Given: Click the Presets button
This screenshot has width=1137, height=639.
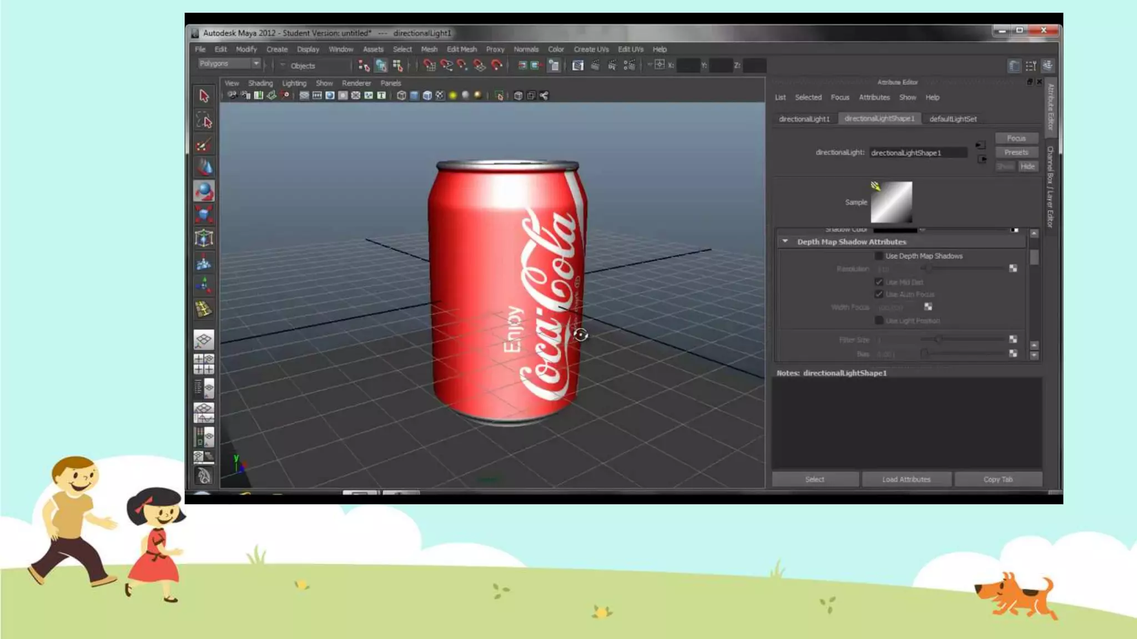Looking at the screenshot, I should (1016, 153).
